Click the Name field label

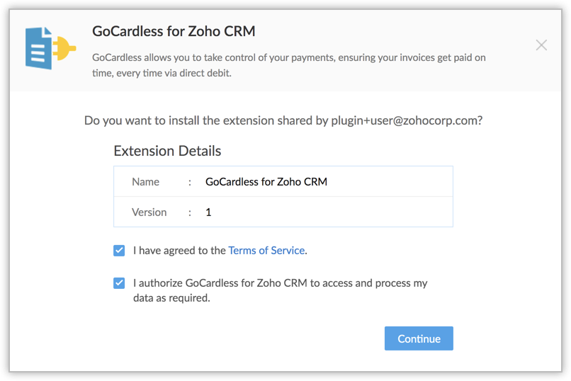(x=145, y=182)
